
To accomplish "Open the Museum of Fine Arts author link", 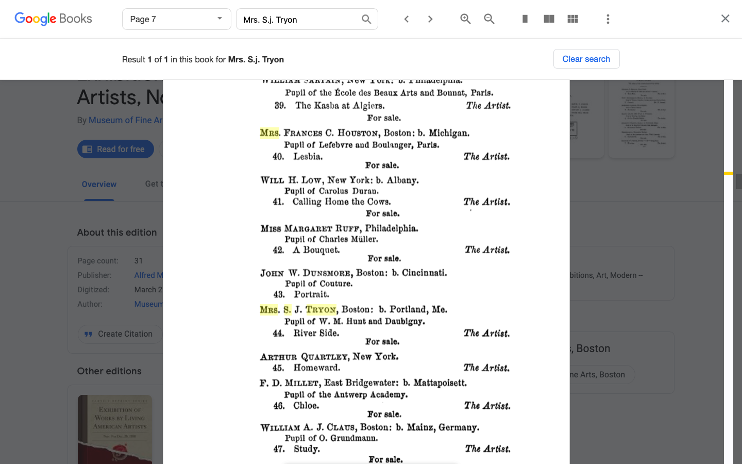I will [x=125, y=120].
